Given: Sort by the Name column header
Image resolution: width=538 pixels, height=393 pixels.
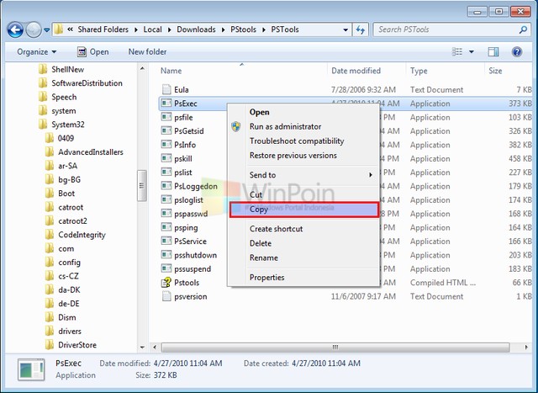Looking at the screenshot, I should pyautogui.click(x=242, y=71).
